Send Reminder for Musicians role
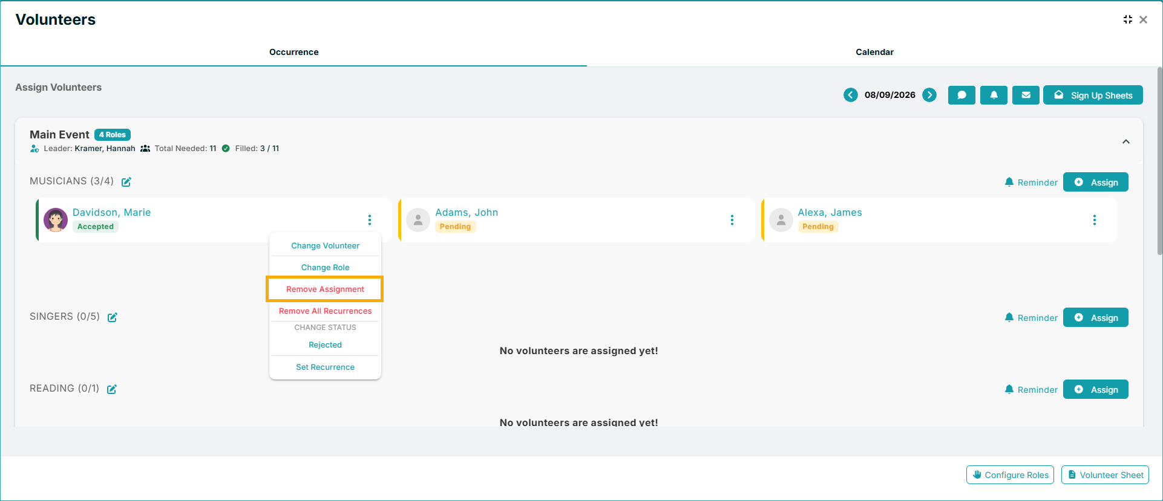The width and height of the screenshot is (1163, 501). (1031, 183)
